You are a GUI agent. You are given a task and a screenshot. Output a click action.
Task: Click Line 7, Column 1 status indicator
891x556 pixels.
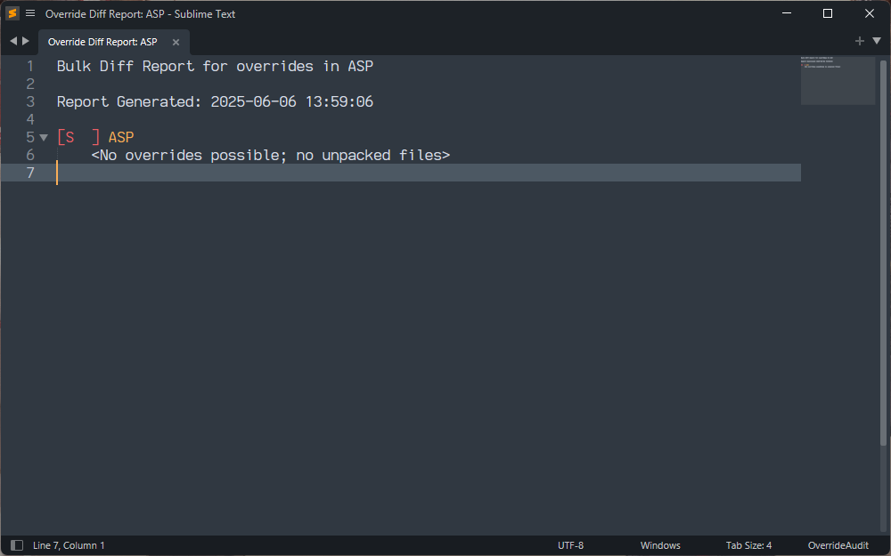pyautogui.click(x=69, y=545)
